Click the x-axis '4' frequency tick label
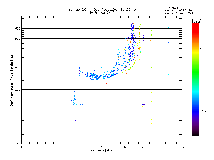The image size is (214, 160). click(102, 147)
